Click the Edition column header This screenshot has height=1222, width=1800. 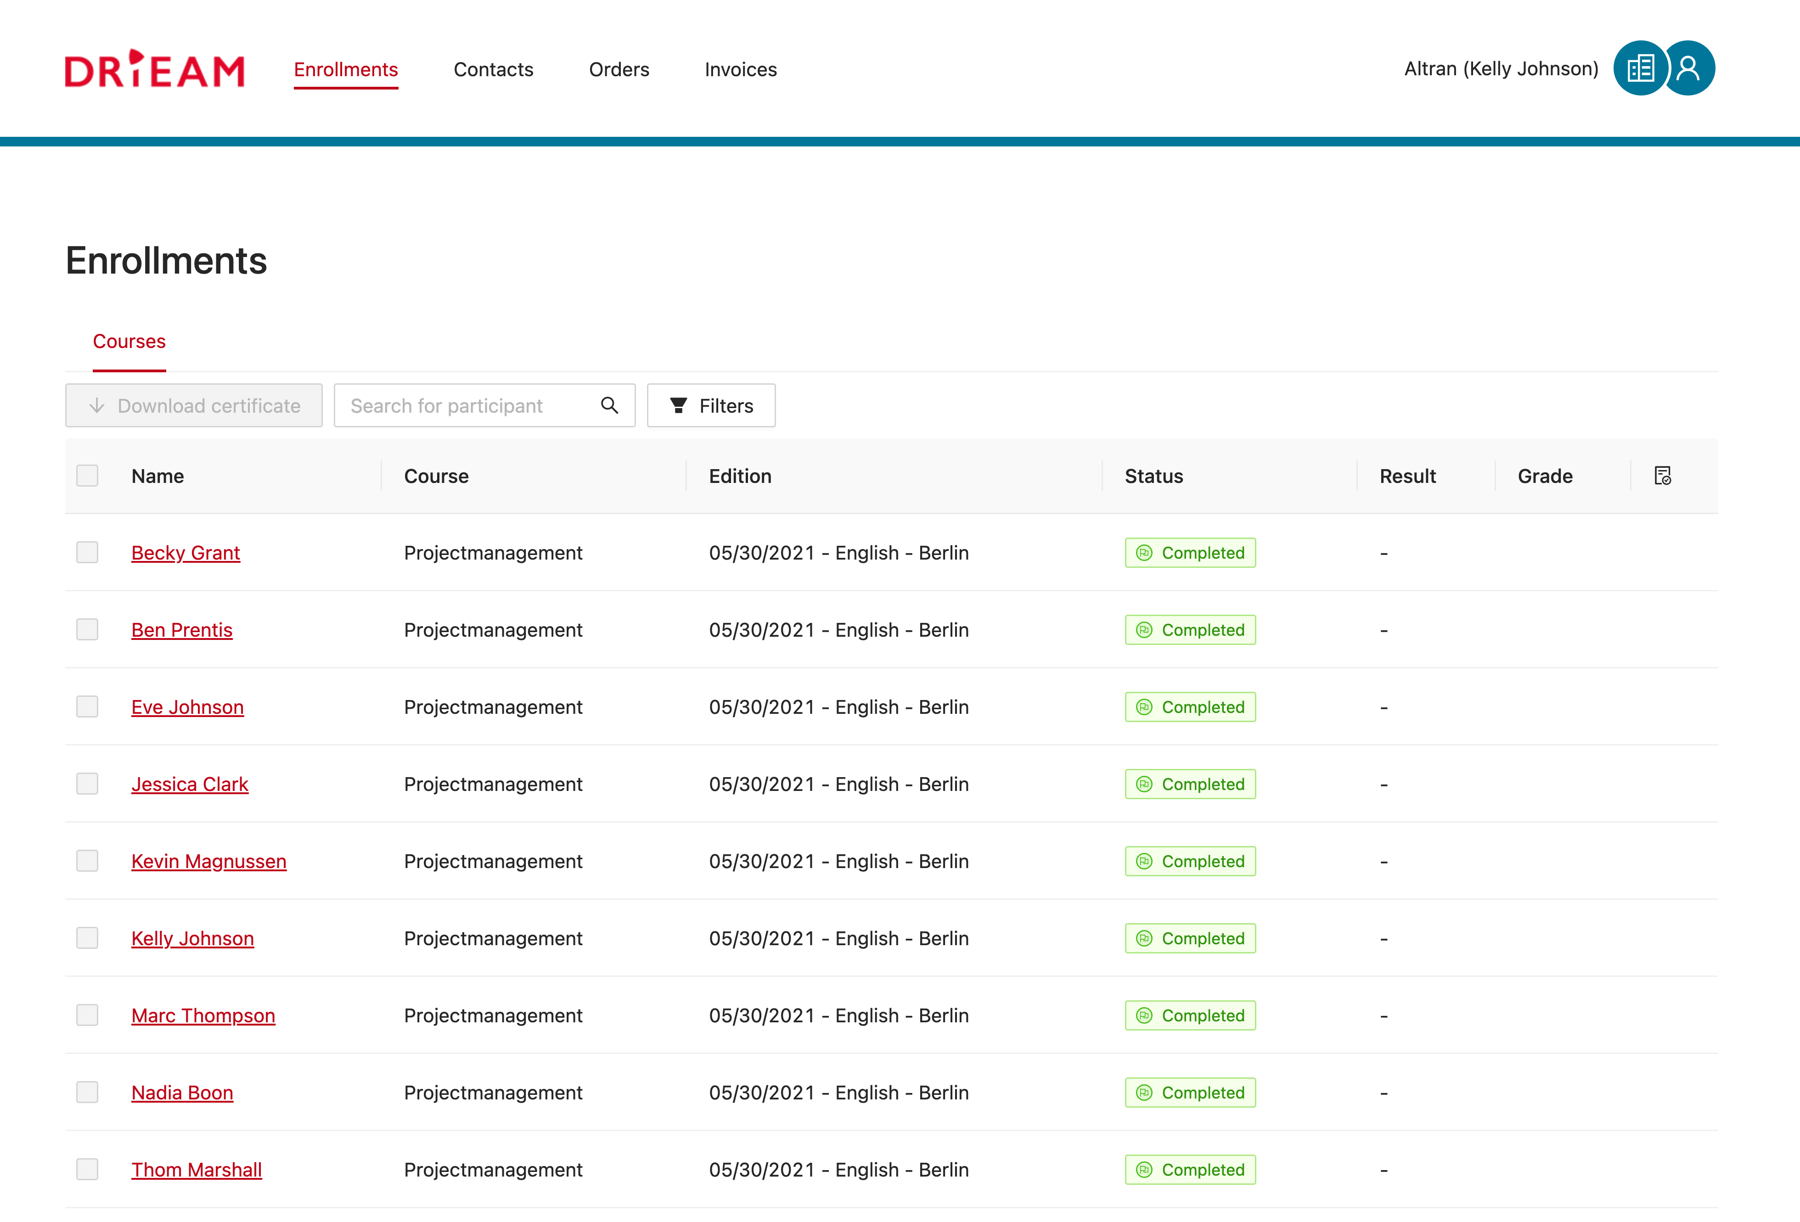tap(740, 476)
